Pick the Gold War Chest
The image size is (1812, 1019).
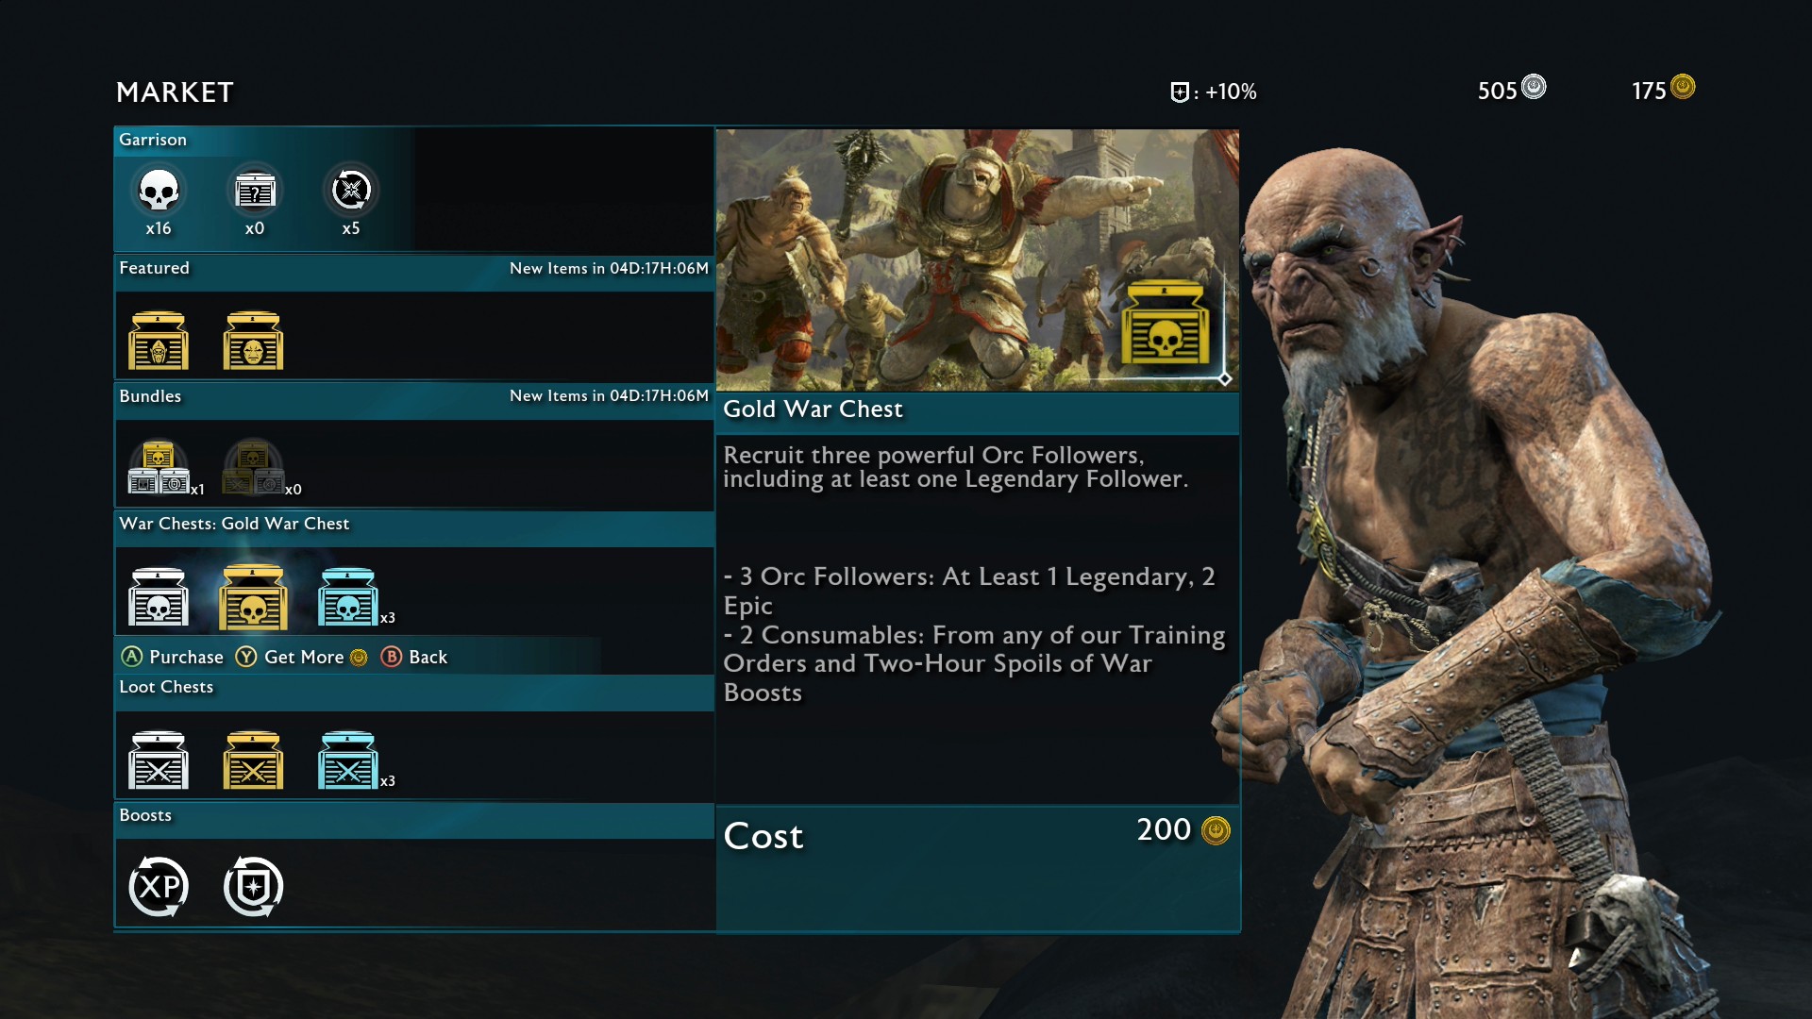coord(253,597)
